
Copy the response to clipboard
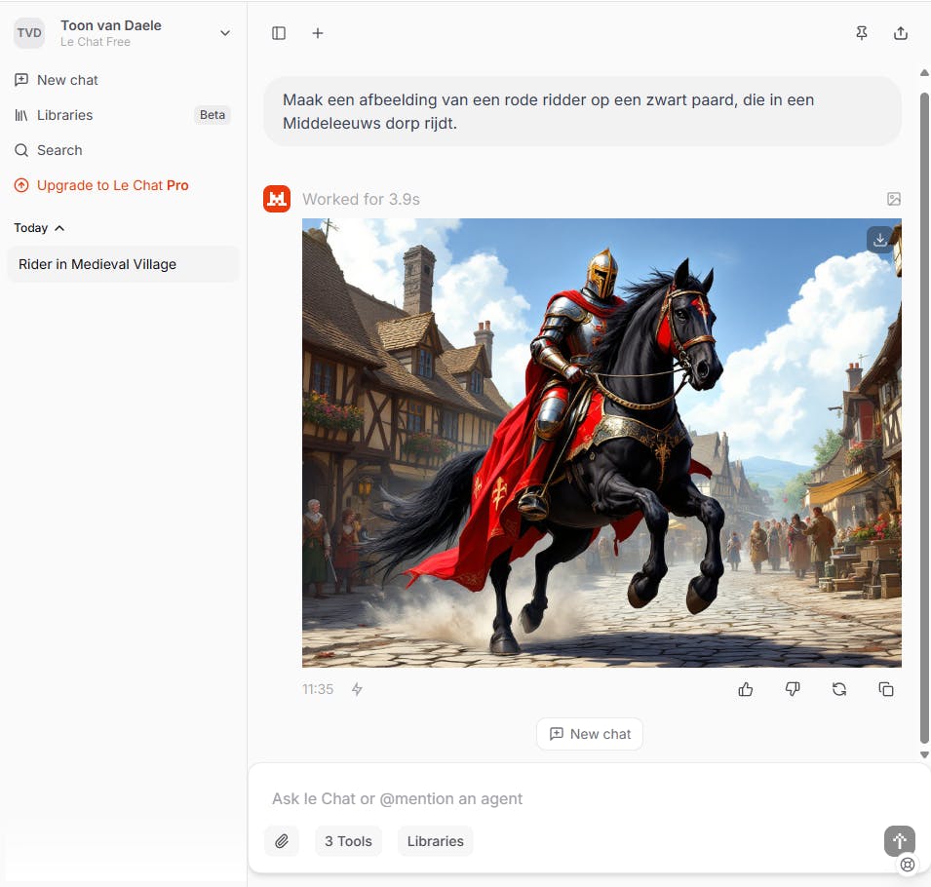[x=886, y=689]
